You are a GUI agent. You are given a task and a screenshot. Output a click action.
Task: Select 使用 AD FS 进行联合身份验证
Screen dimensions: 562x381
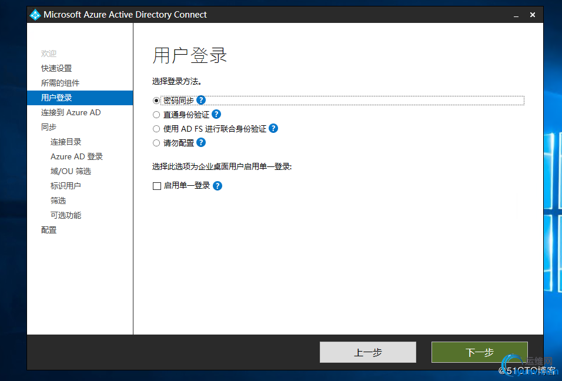156,129
